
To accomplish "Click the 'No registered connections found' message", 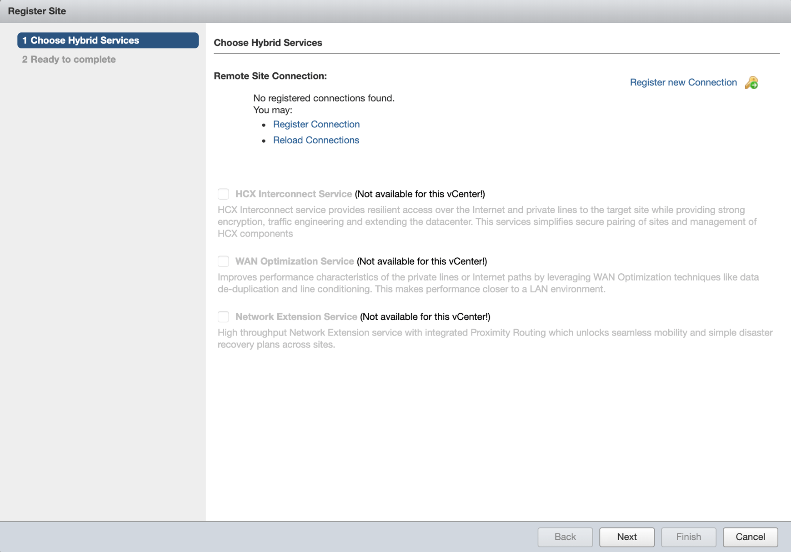I will 324,98.
